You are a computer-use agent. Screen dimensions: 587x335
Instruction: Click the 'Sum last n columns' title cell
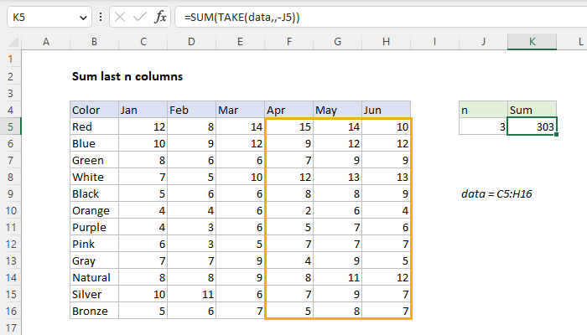(x=127, y=76)
